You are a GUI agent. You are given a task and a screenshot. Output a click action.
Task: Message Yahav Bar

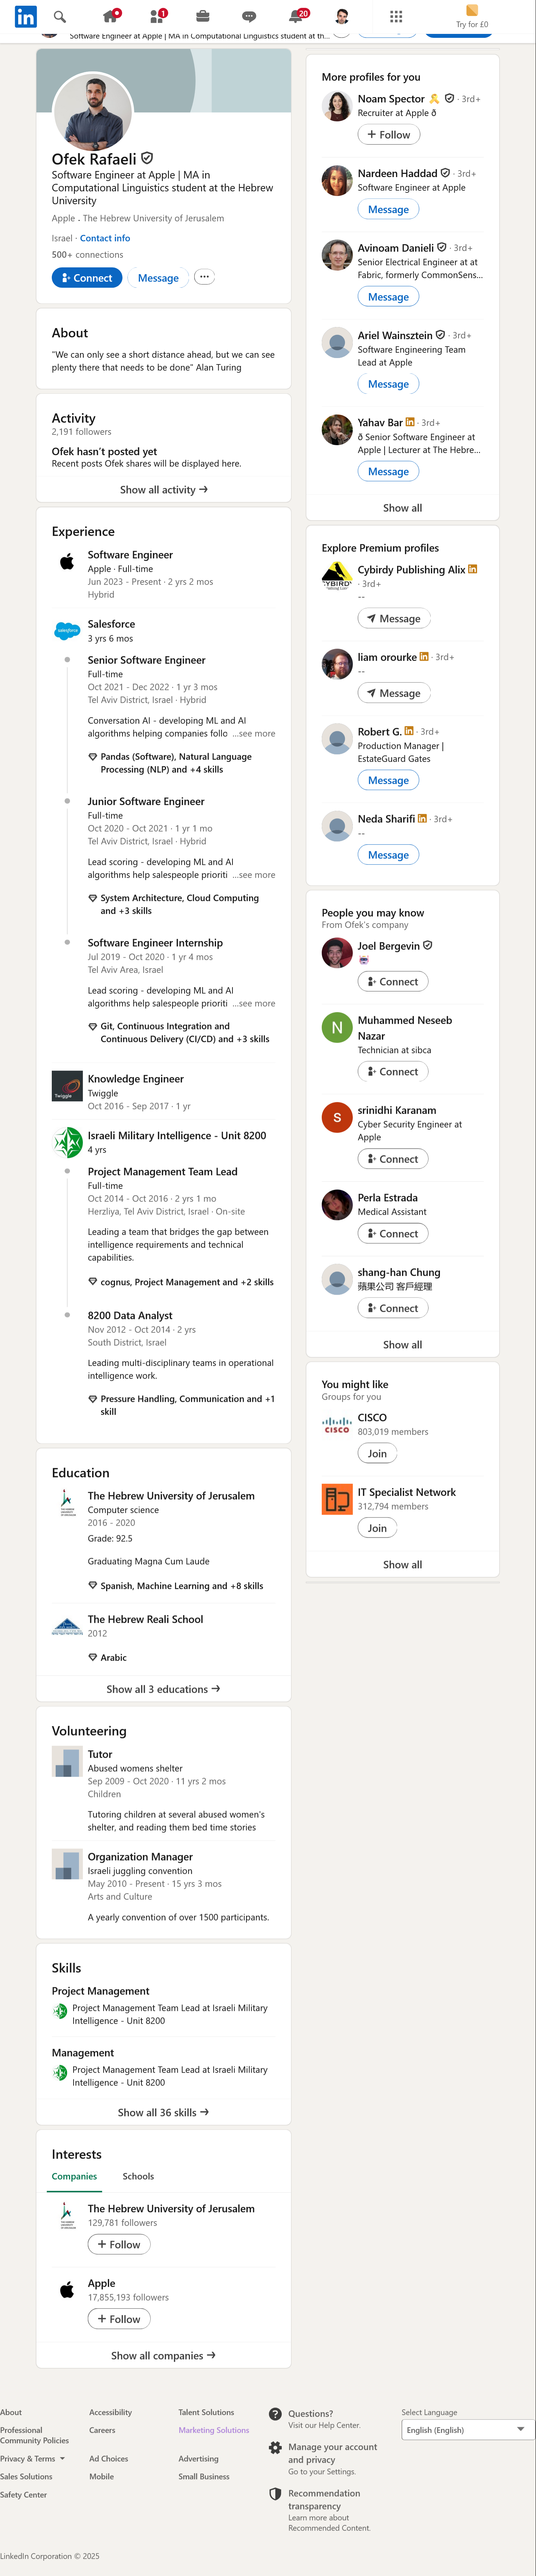coord(388,471)
